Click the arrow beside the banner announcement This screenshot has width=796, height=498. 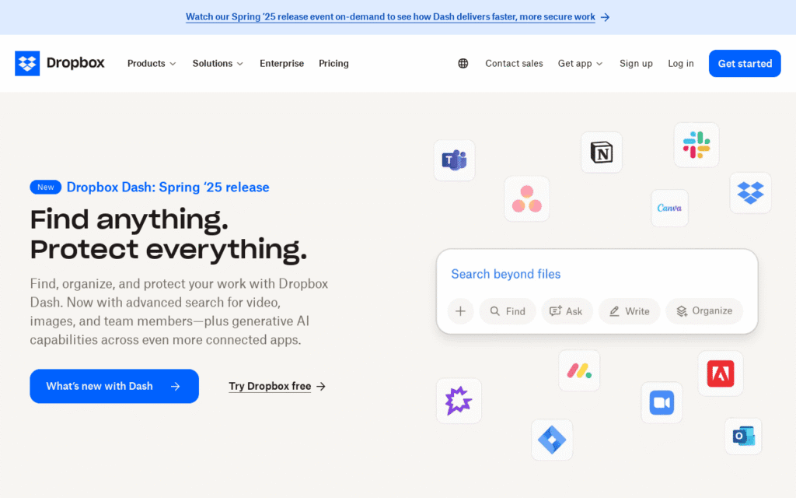605,17
